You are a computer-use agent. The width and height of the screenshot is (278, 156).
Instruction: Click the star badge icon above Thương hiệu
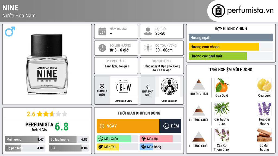[x=102, y=86]
